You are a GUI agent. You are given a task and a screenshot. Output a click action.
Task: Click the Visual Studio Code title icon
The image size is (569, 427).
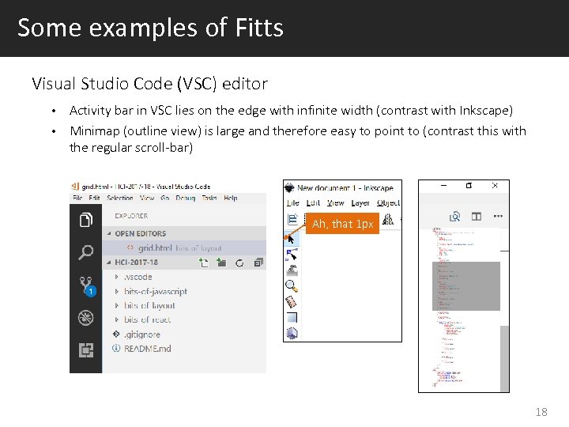tap(75, 187)
